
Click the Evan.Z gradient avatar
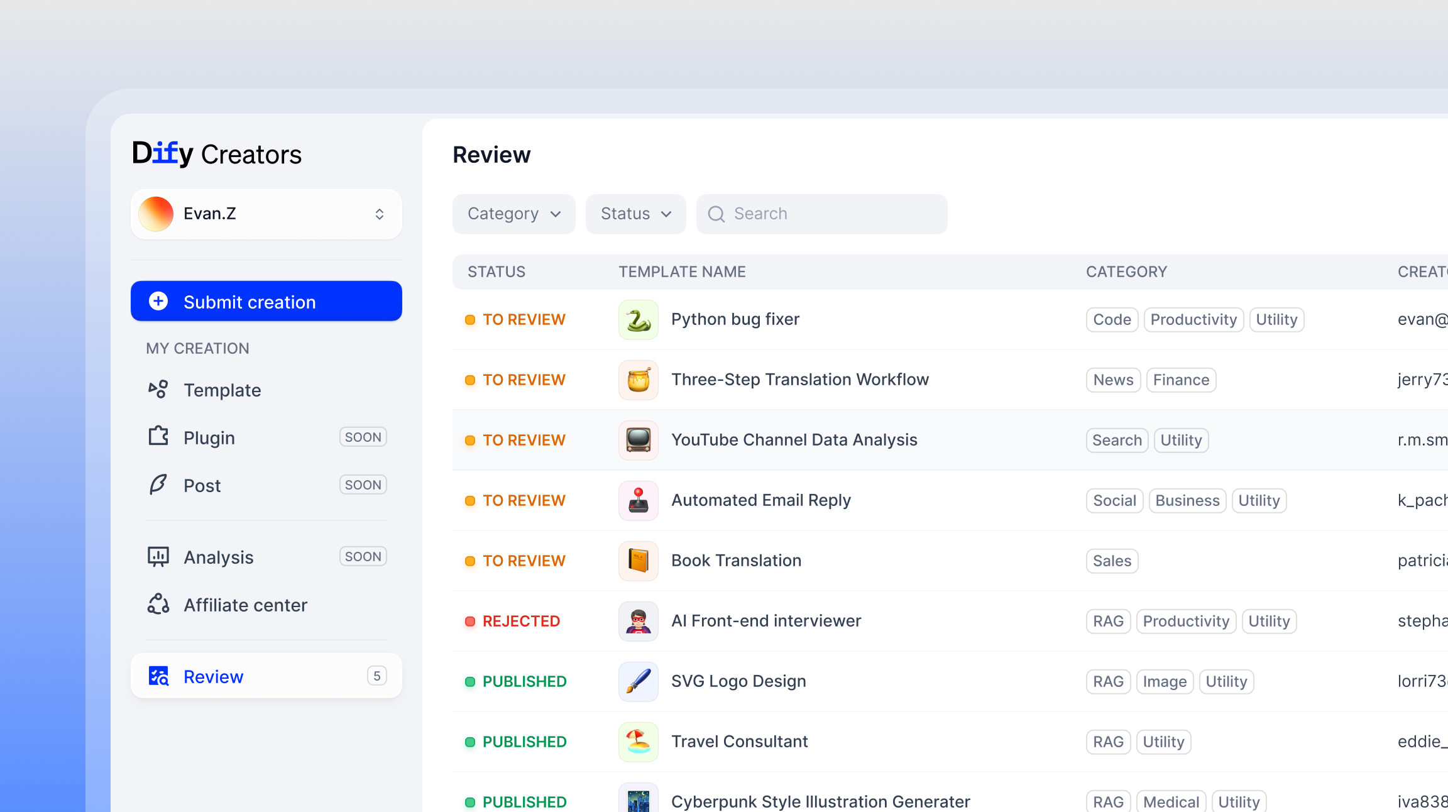pyautogui.click(x=156, y=214)
